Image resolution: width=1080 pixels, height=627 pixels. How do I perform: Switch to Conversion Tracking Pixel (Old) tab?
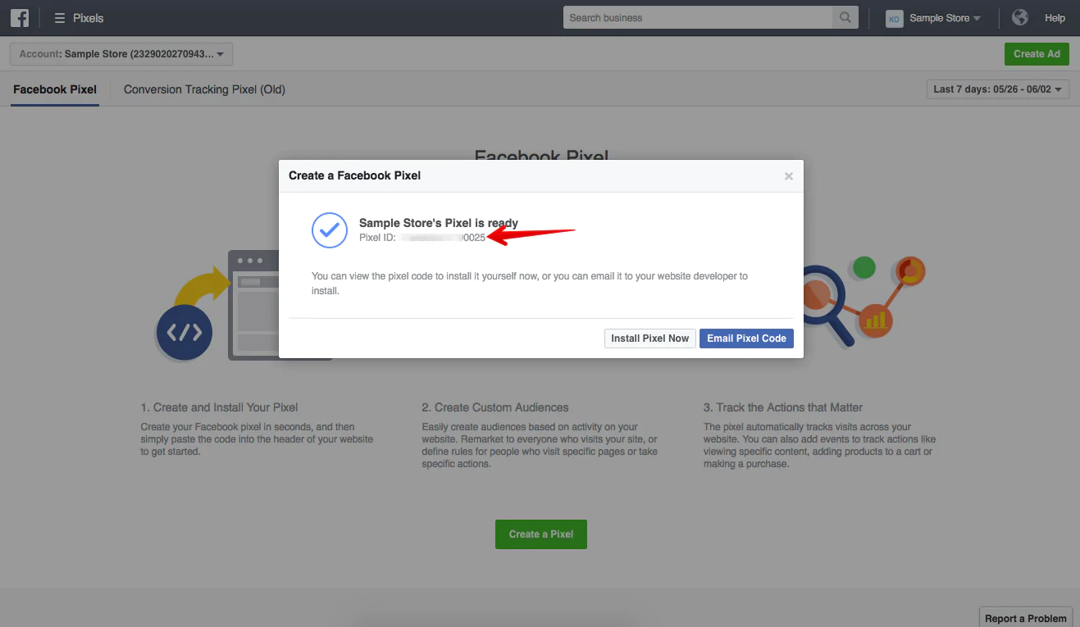click(x=204, y=89)
